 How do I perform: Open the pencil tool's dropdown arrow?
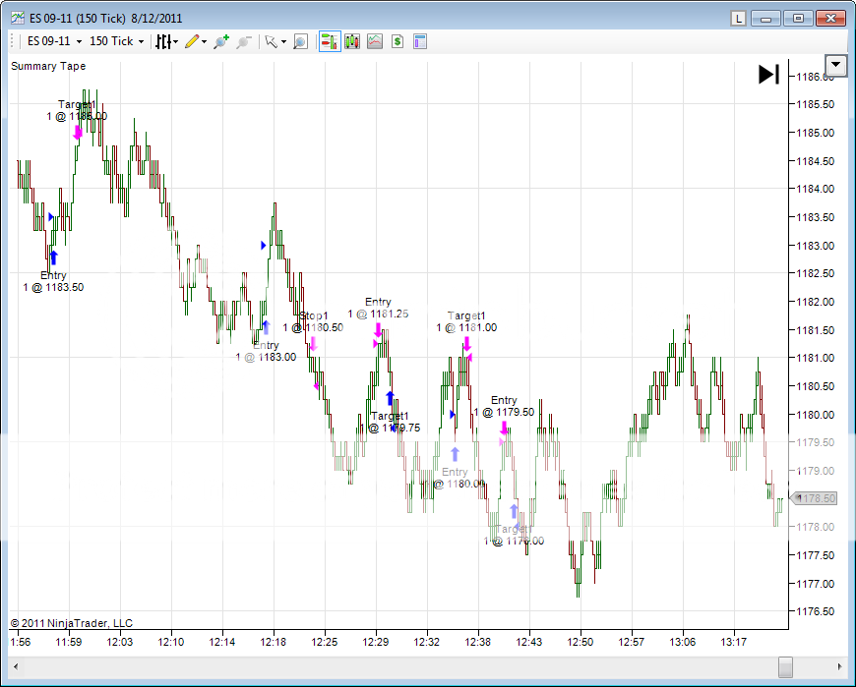tap(204, 41)
